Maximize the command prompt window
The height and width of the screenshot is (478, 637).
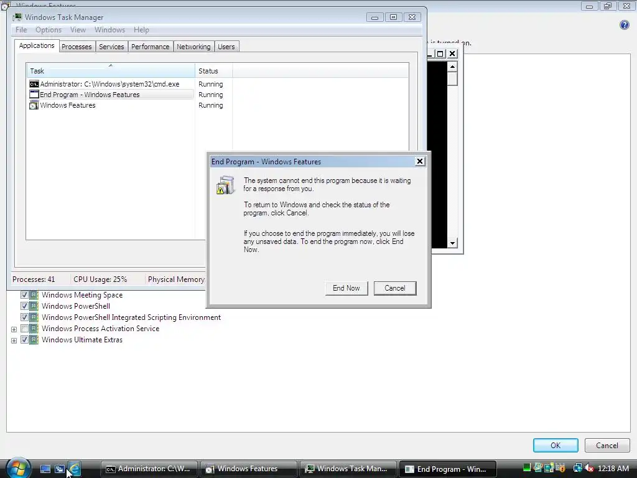440,54
